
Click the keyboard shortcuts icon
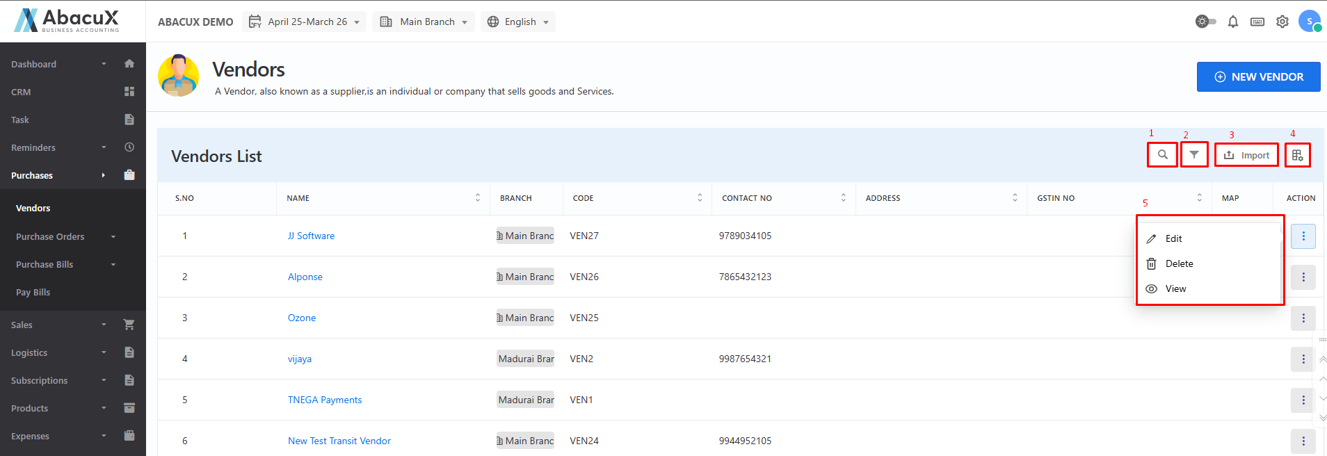[x=1257, y=22]
